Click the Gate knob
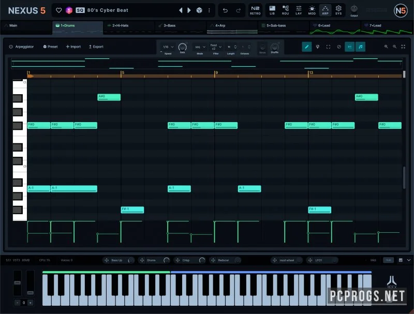Image resolution: width=414 pixels, height=314 pixels. 183,47
